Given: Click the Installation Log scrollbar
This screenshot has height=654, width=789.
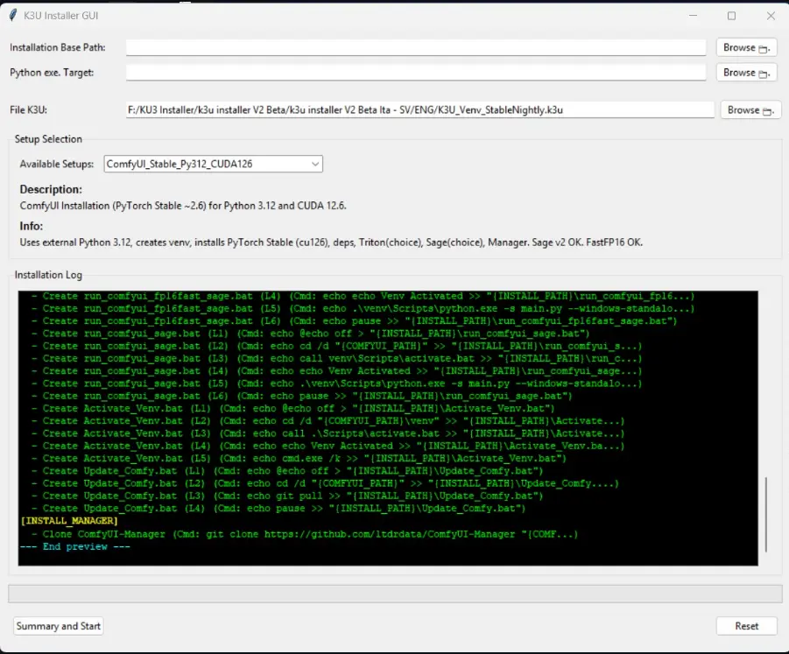Looking at the screenshot, I should pyautogui.click(x=766, y=514).
